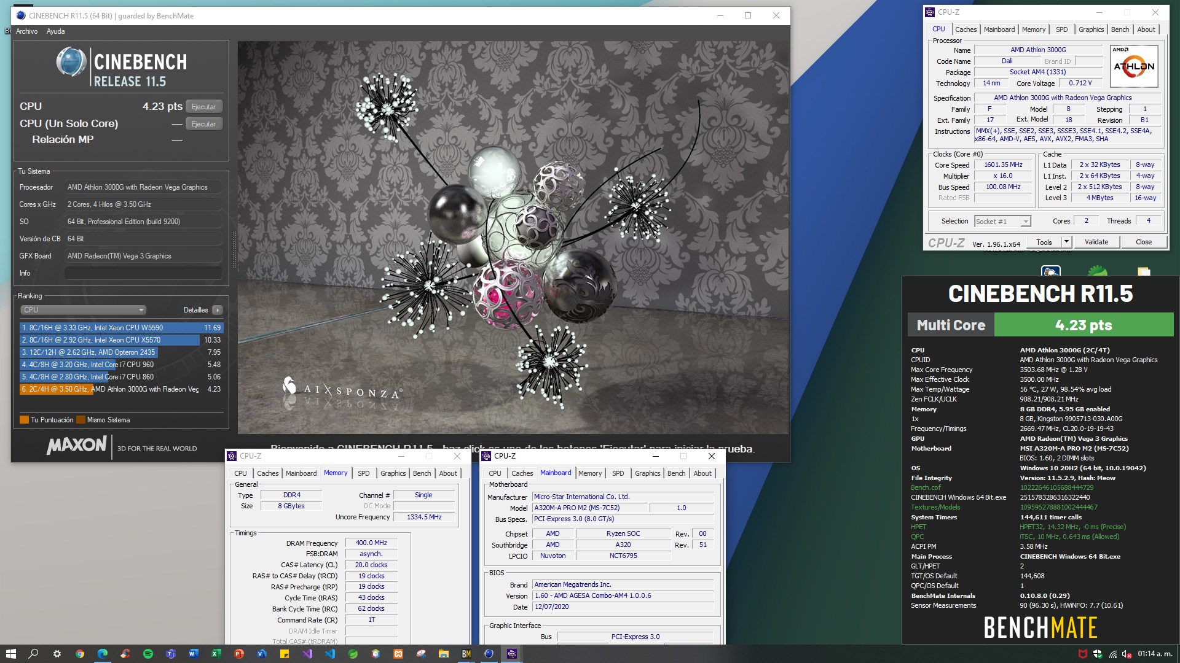
Task: Click the Info input field
Action: [x=143, y=273]
